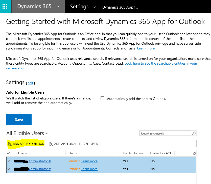The width and height of the screenshot is (211, 184).
Task: Expand the All Eligible Users view selector
Action: [x=46, y=134]
